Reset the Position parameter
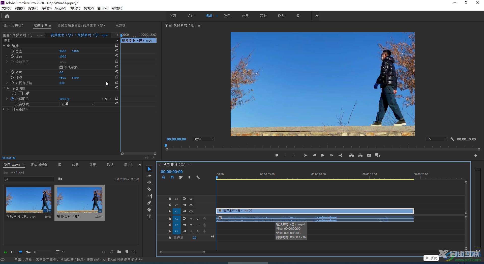This screenshot has height=264, width=484. coord(116,51)
